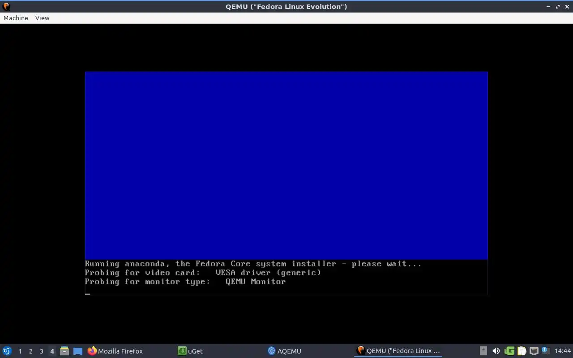Viewport: 573px width, 358px height.
Task: Open the Machine menu
Action: [16, 18]
